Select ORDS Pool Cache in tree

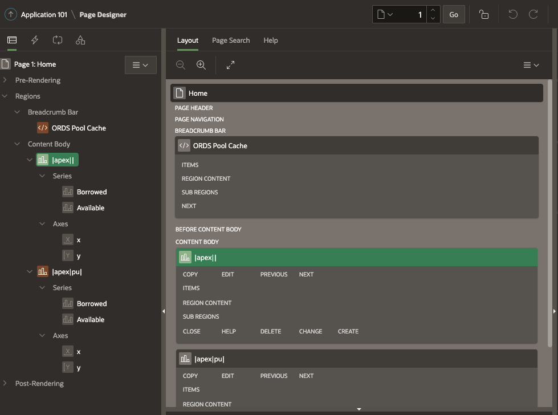click(79, 128)
